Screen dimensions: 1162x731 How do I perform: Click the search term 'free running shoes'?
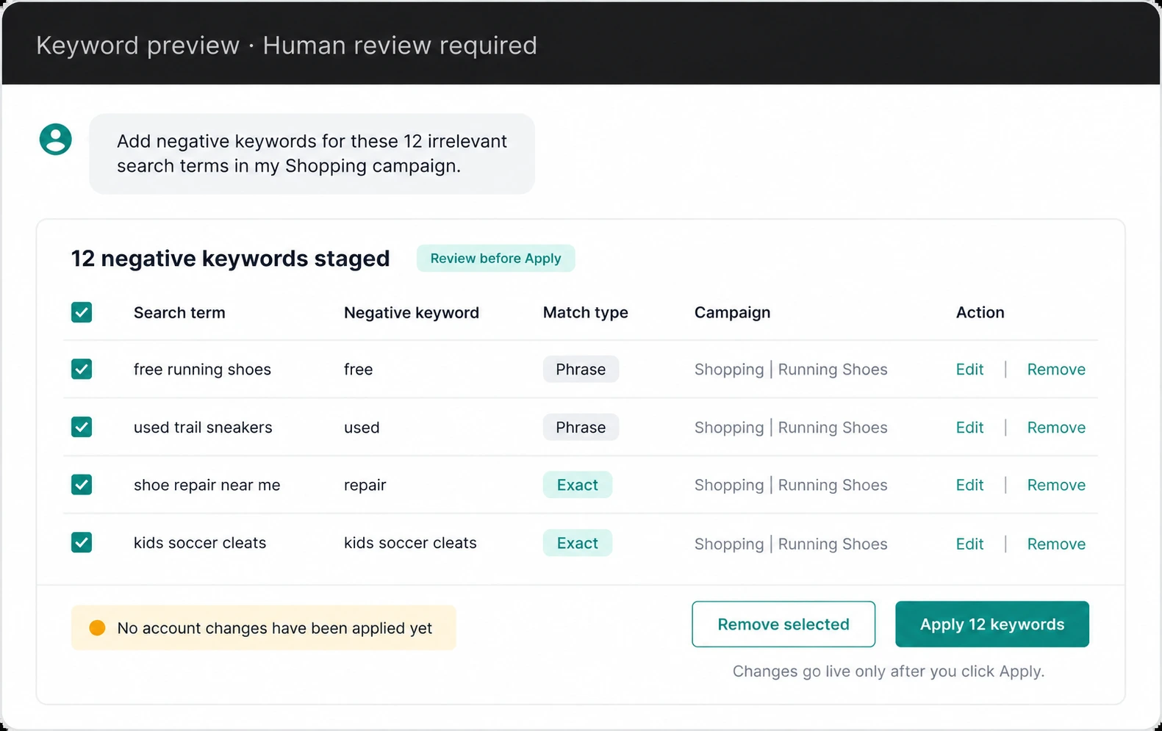tap(202, 370)
